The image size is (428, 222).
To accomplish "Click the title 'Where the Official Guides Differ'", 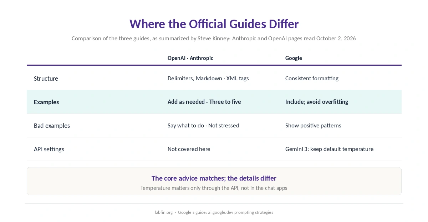I will tap(214, 24).
